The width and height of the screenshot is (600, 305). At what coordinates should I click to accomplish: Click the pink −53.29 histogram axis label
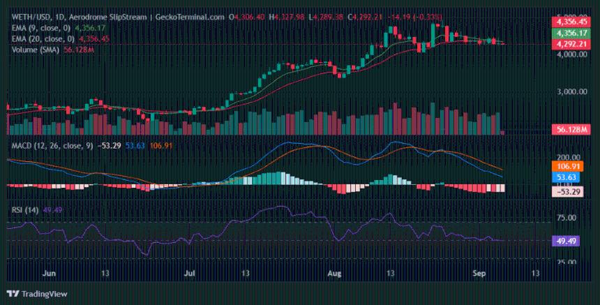pyautogui.click(x=565, y=191)
